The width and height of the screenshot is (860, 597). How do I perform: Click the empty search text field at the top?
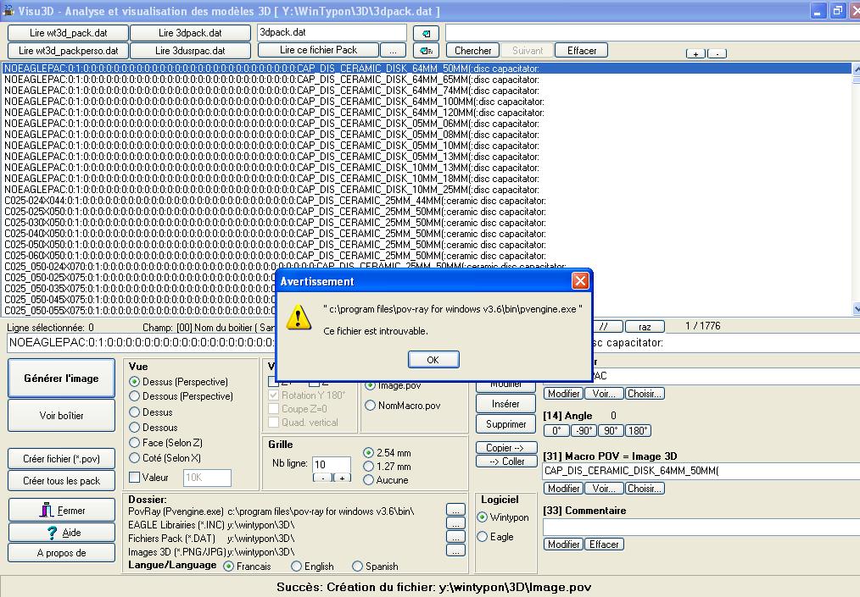tap(652, 33)
